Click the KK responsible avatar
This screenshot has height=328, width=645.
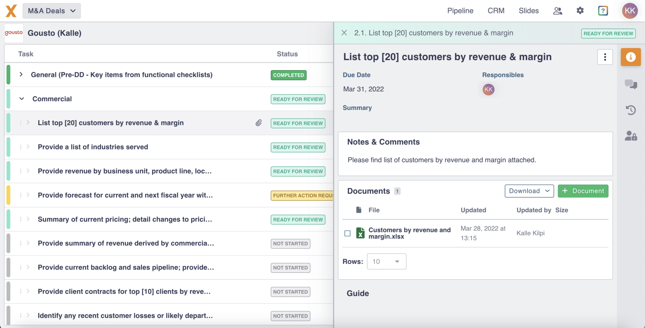[x=488, y=90]
